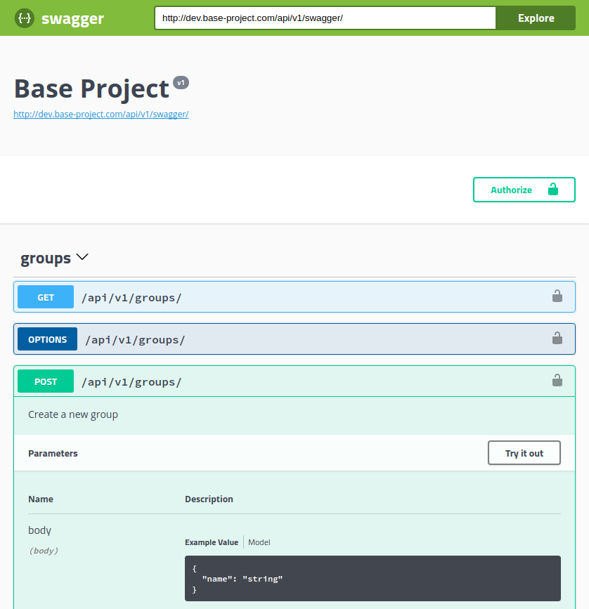
Task: Click the v1 version badge next to Base Project
Action: point(181,82)
